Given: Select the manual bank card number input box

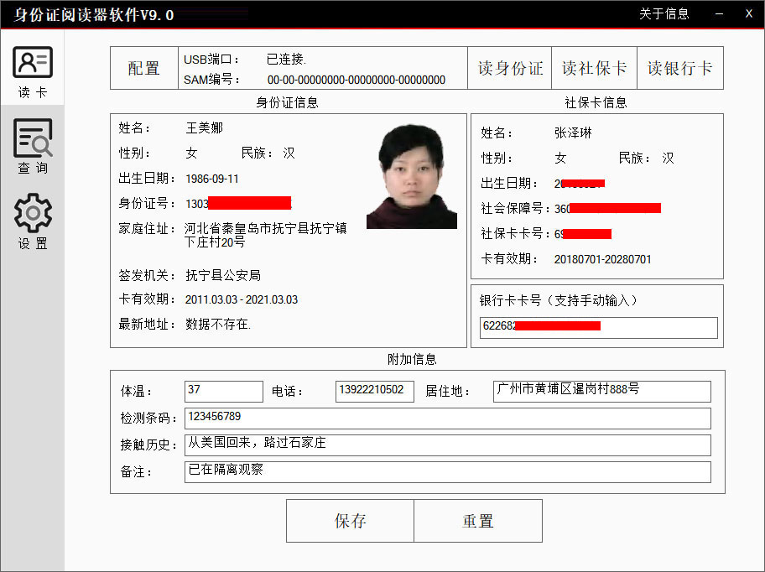Looking at the screenshot, I should pos(597,328).
